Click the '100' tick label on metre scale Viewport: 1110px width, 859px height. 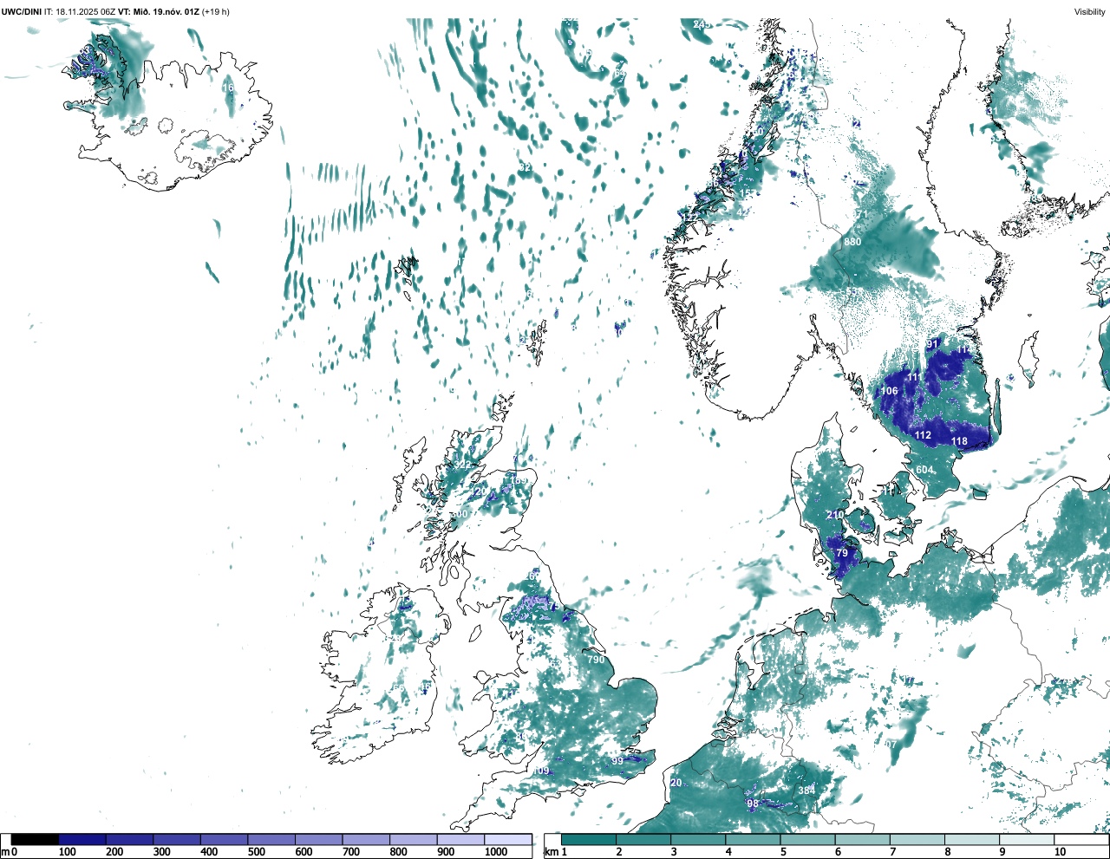pyautogui.click(x=68, y=852)
